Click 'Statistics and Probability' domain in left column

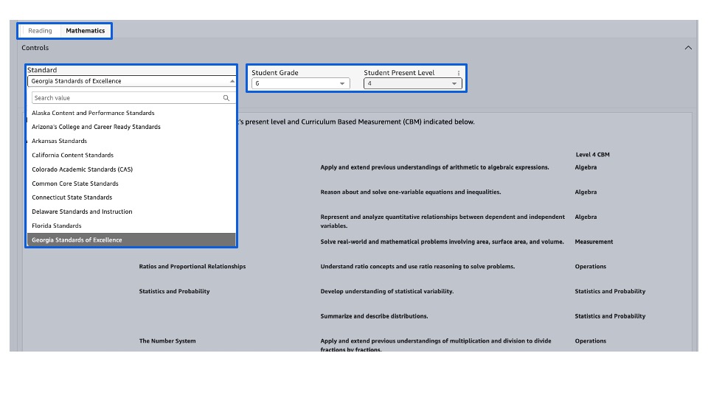[x=174, y=292]
